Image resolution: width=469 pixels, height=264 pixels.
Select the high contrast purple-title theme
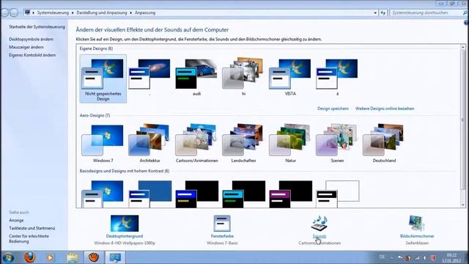point(291,194)
